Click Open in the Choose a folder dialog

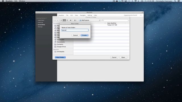click(123, 57)
